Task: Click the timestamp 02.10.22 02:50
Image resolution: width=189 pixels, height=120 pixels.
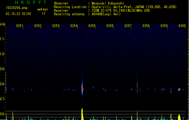Action: coord(18,14)
